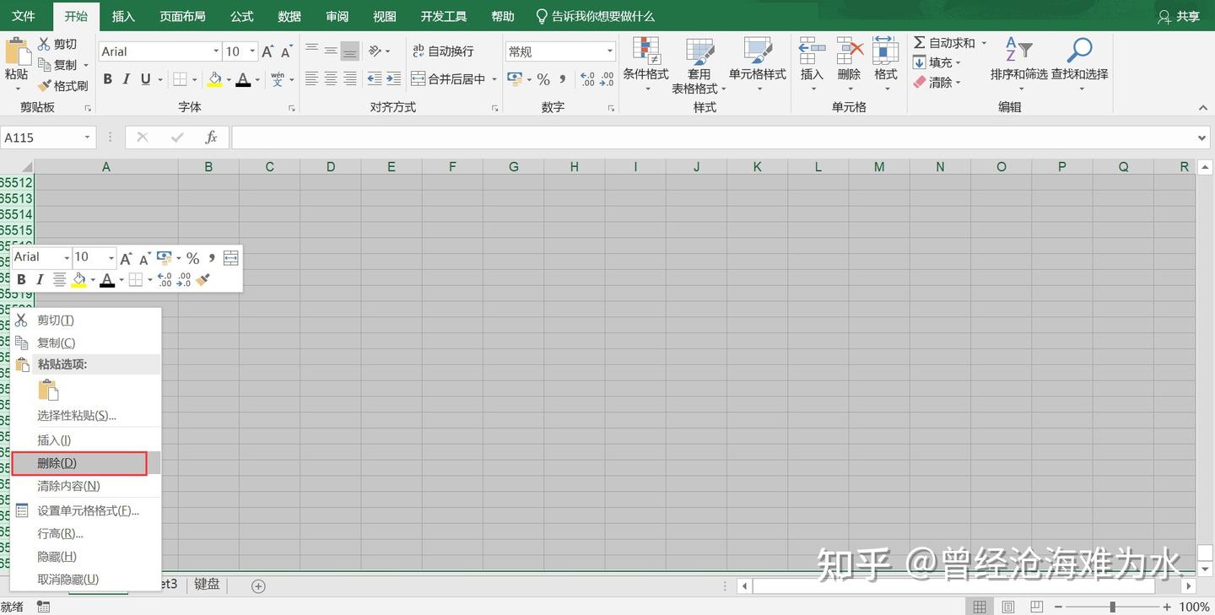The image size is (1215, 615).
Task: Decrease font size in the ribbon
Action: point(287,51)
